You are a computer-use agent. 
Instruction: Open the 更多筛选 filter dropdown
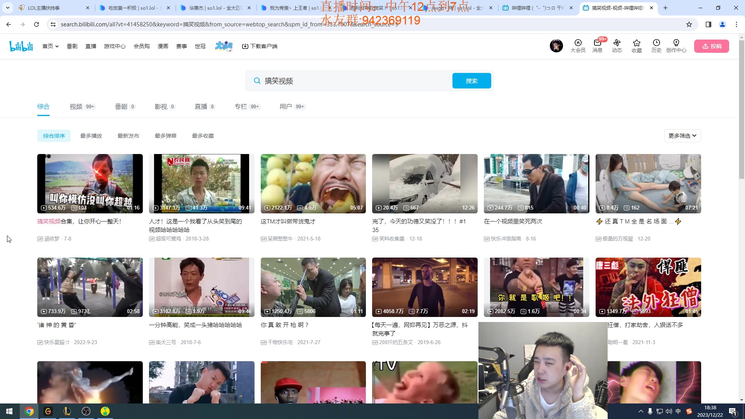[x=682, y=136]
